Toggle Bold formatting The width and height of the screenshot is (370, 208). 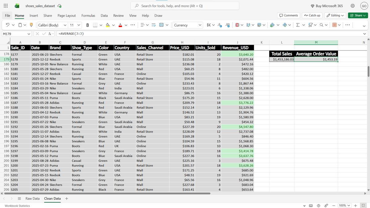88,25
